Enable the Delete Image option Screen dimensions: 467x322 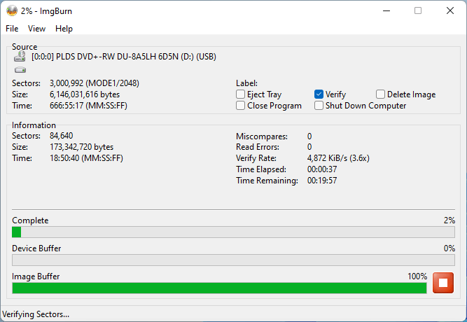point(381,94)
